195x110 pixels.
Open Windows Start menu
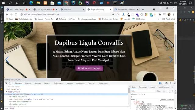(3, 3)
